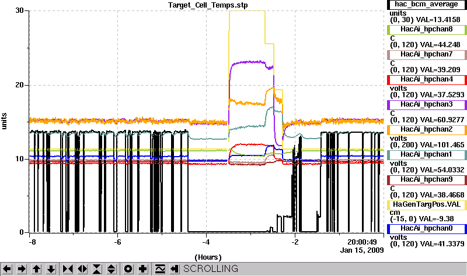Click the (Hours) x-axis label

[x=208, y=257]
